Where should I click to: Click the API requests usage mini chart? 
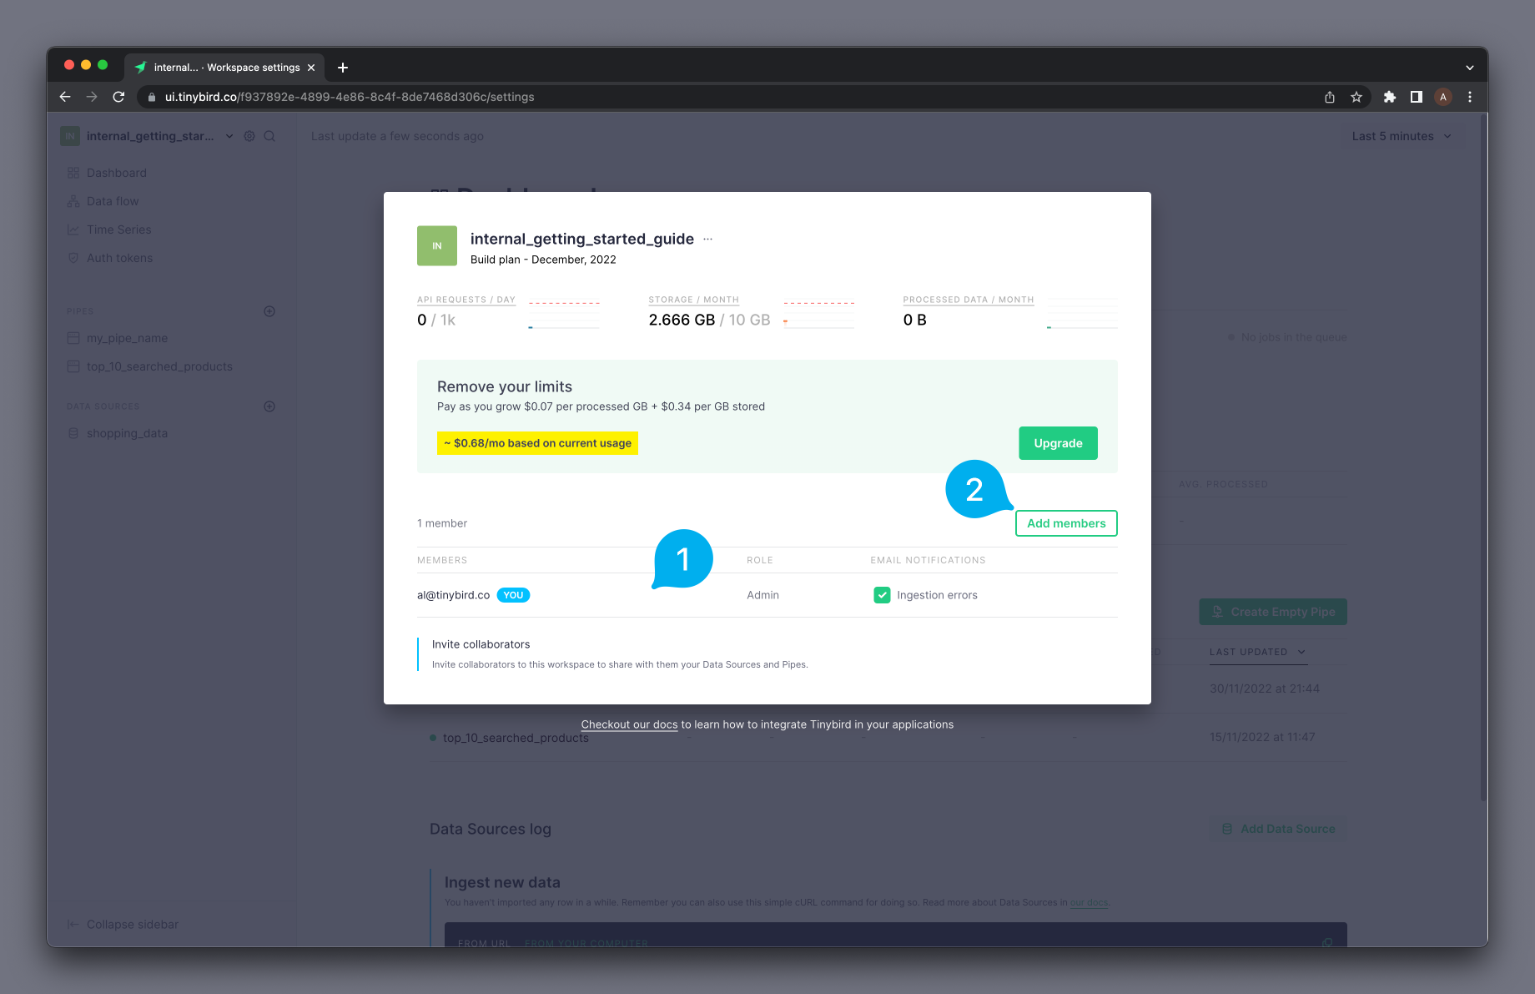coord(564,315)
